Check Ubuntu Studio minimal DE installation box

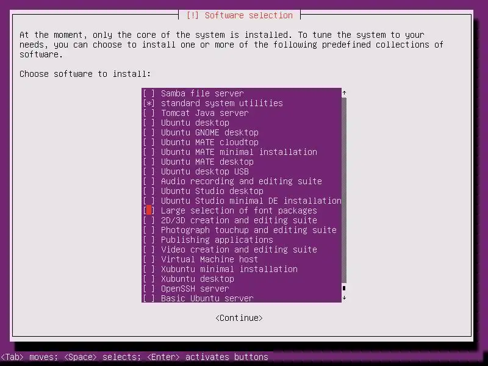pyautogui.click(x=149, y=201)
